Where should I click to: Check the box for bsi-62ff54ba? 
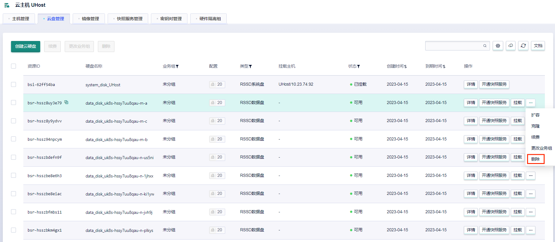coord(13,84)
